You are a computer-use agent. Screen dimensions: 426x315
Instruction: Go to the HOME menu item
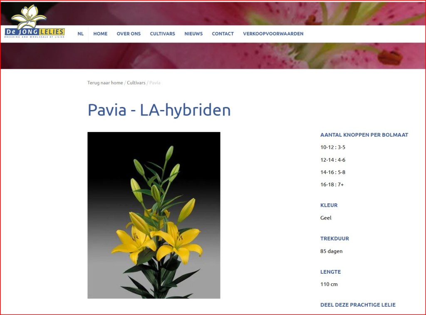100,34
